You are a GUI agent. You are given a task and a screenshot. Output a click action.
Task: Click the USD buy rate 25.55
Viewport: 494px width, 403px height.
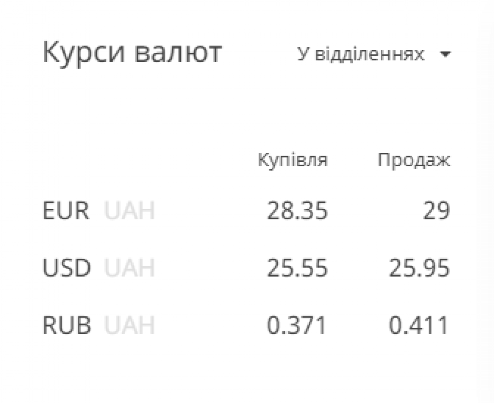click(x=297, y=268)
